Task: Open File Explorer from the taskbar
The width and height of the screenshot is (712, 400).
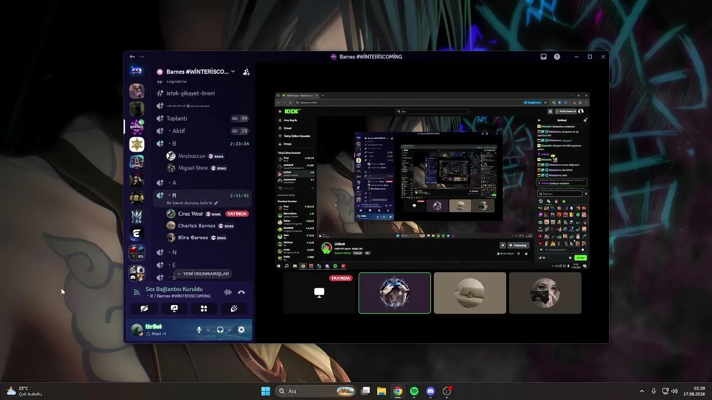Action: point(382,391)
